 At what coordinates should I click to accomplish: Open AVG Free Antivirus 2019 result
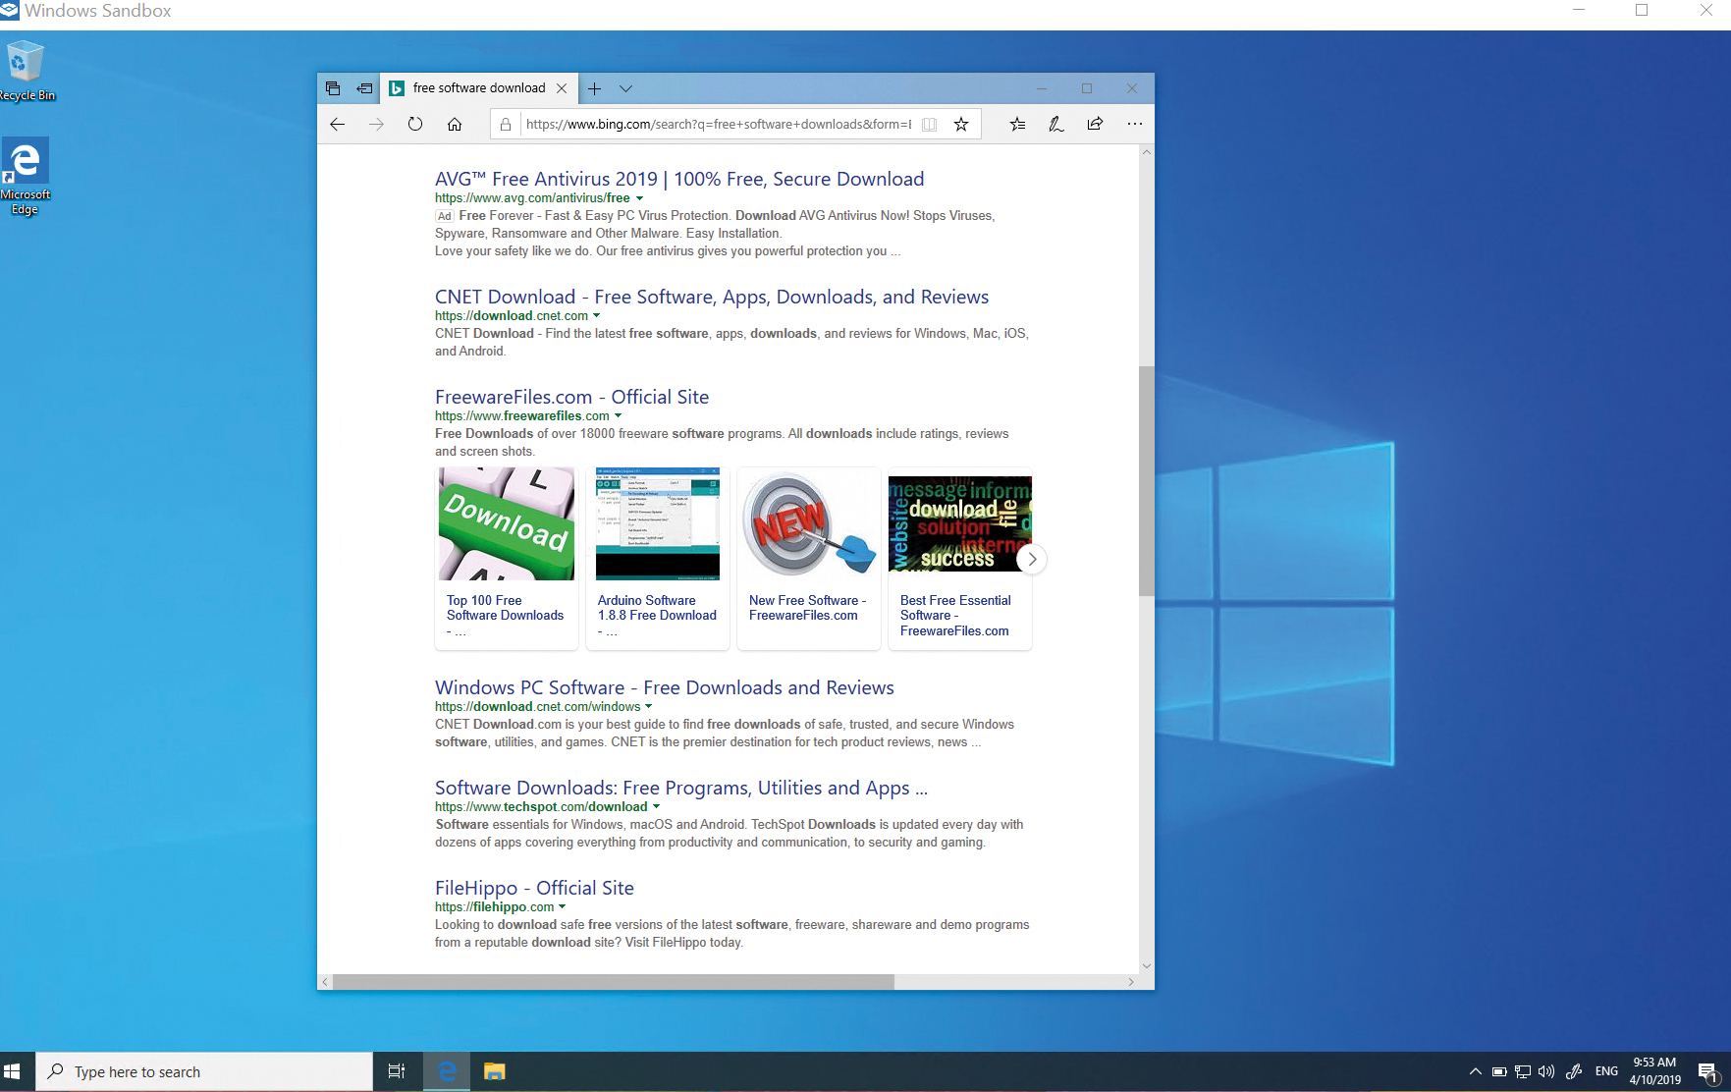point(679,179)
